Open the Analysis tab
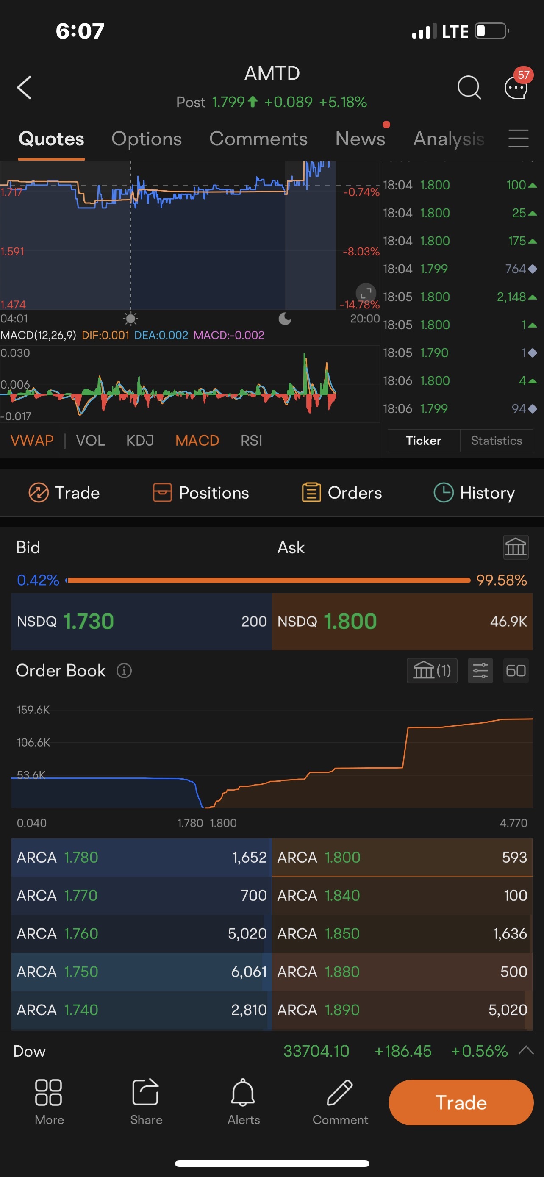Viewport: 544px width, 1177px height. coord(449,139)
